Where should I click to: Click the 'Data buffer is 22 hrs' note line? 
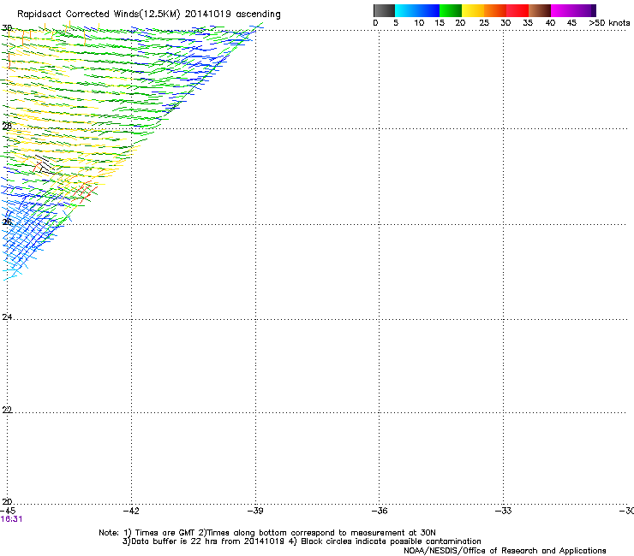(x=302, y=541)
